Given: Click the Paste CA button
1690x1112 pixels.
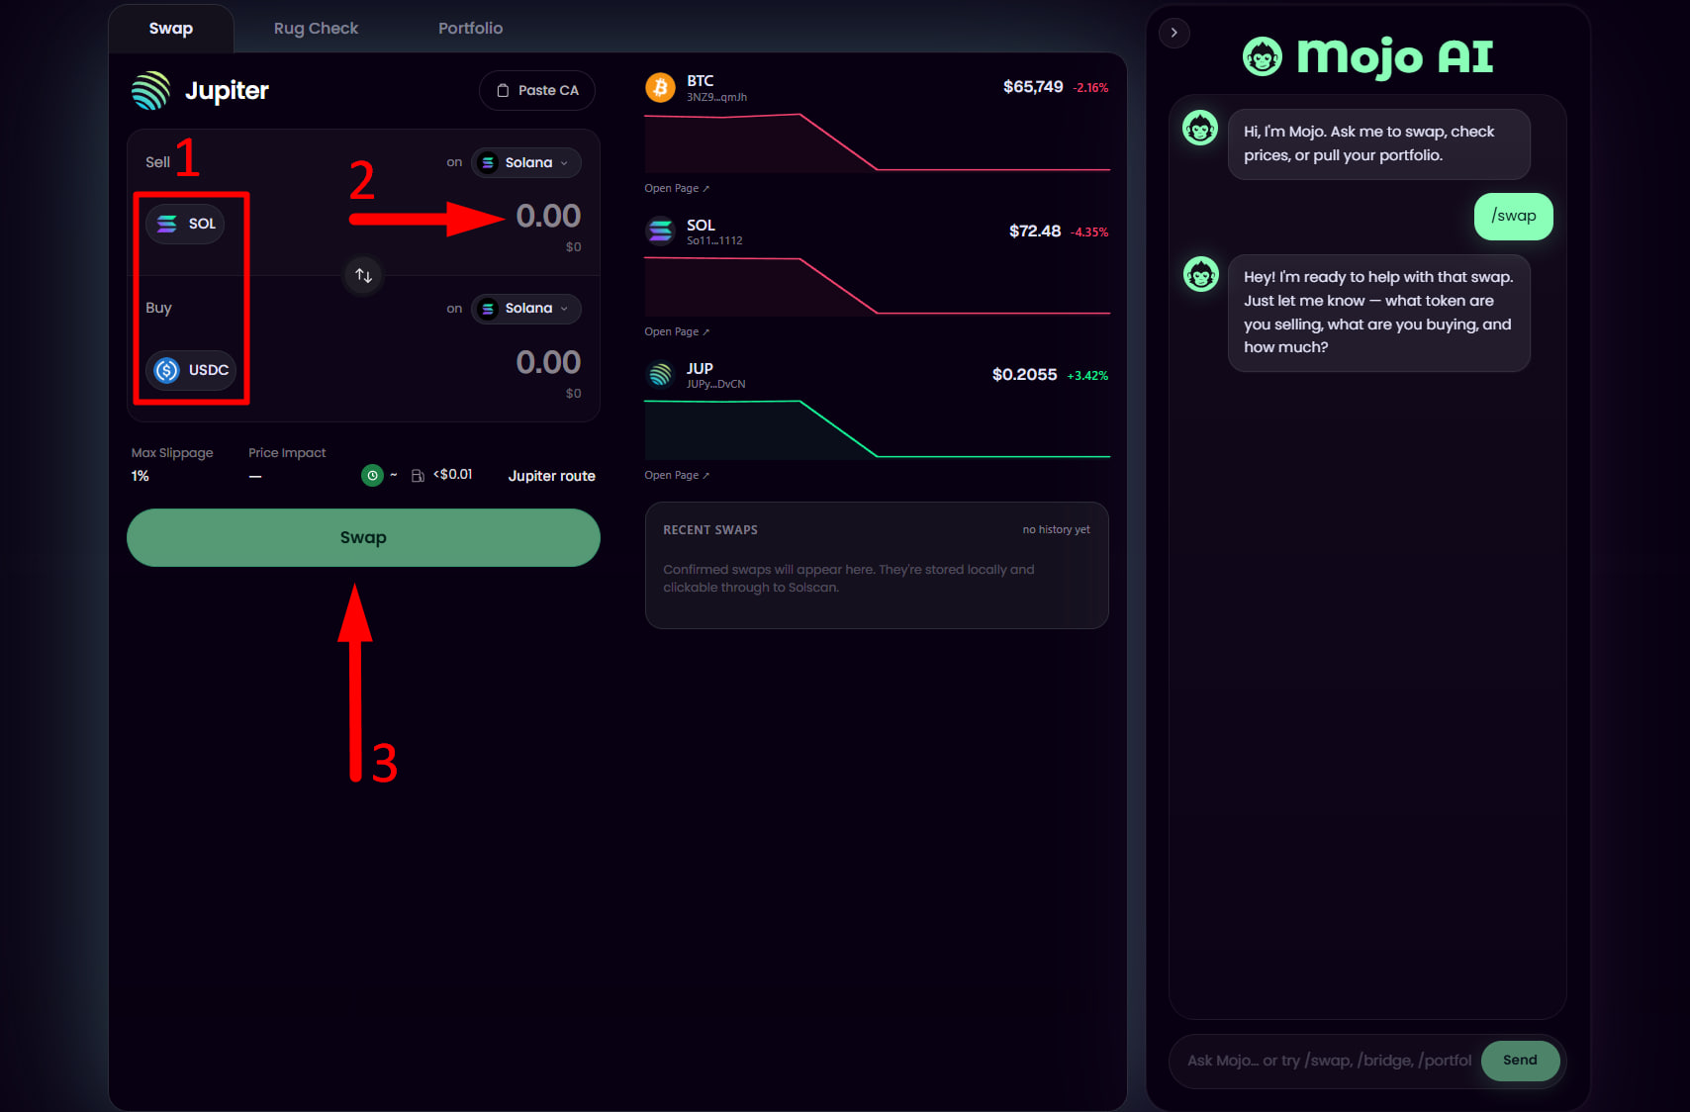Looking at the screenshot, I should point(537,90).
